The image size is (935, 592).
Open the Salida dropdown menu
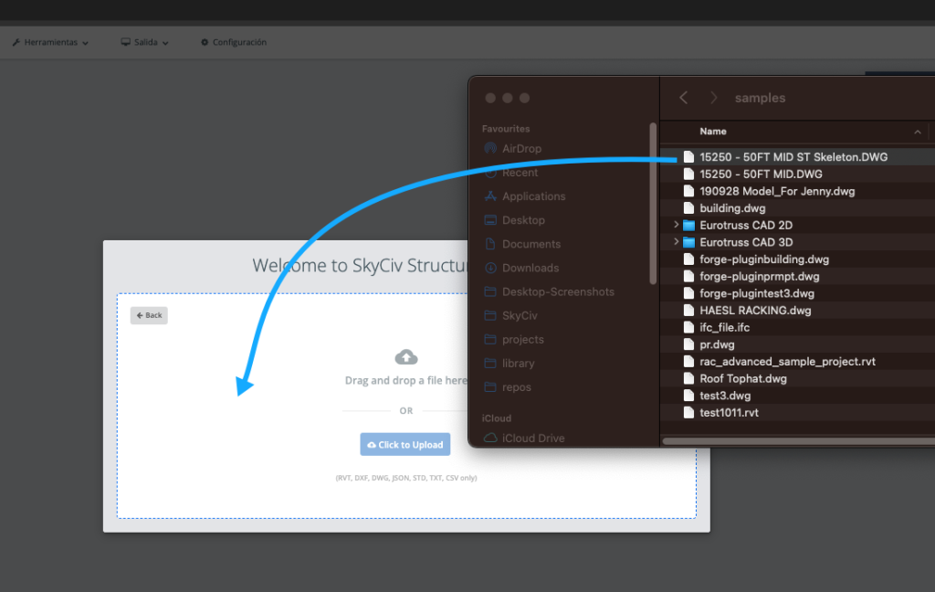tap(144, 42)
